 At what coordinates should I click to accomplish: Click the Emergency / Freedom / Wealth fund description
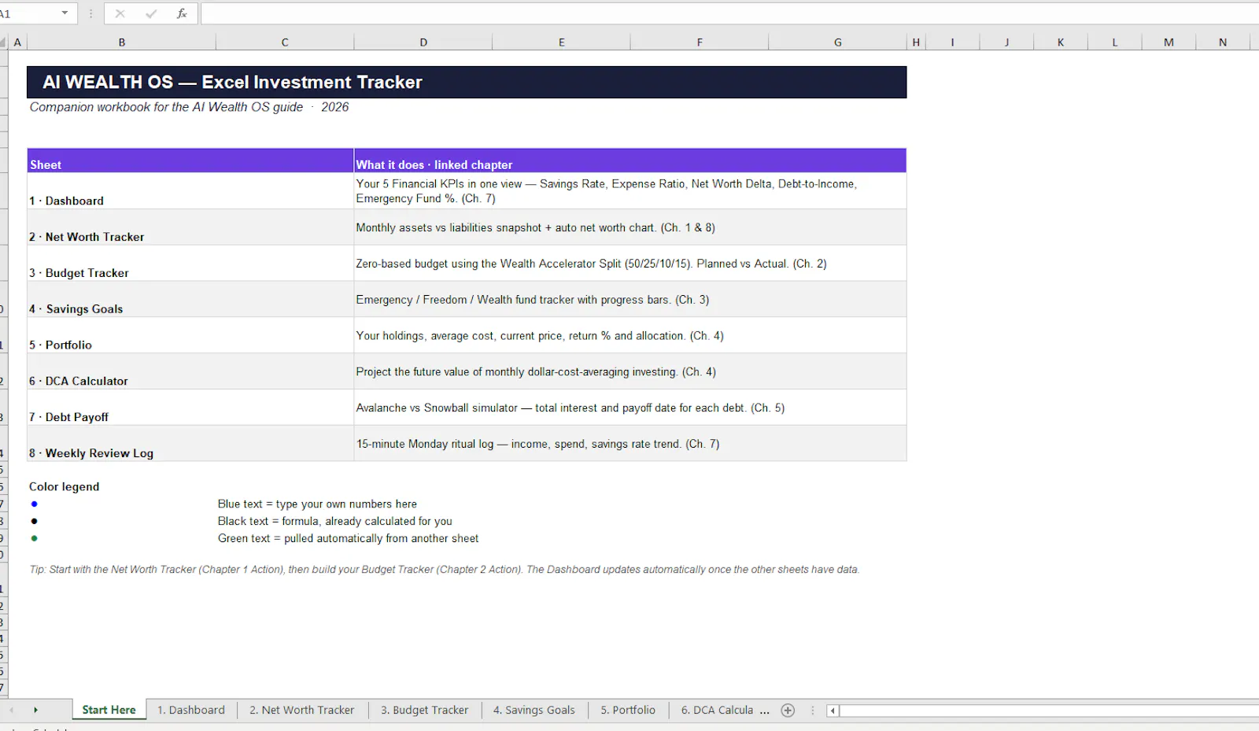click(630, 300)
